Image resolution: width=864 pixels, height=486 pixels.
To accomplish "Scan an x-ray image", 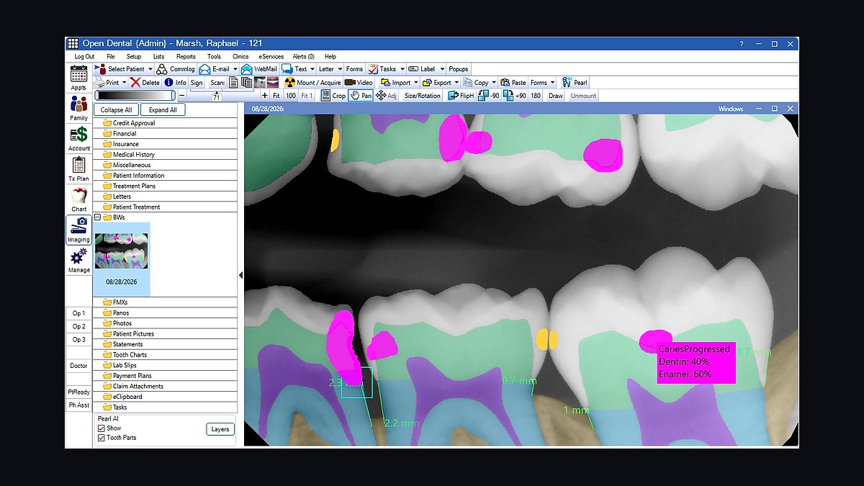I will pyautogui.click(x=260, y=83).
